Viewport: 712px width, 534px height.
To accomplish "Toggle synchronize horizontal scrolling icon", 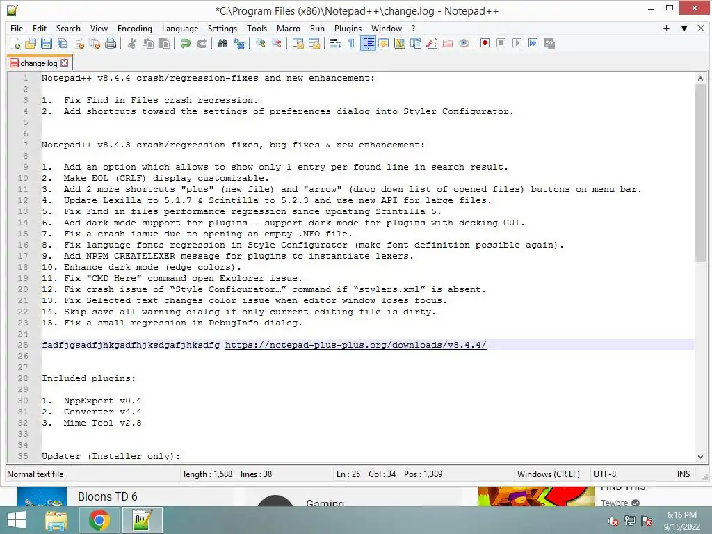I will tap(314, 43).
